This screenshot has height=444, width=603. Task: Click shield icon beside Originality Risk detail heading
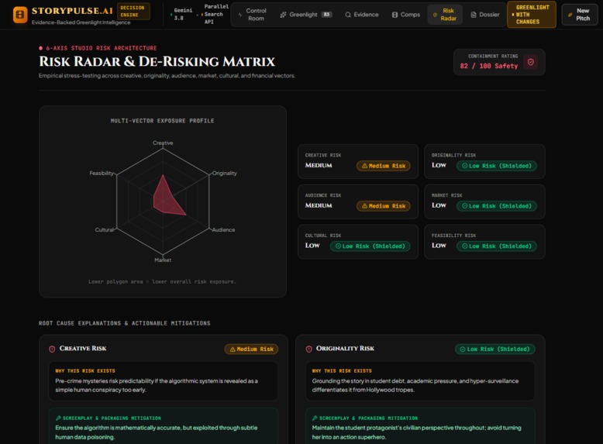[308, 349]
